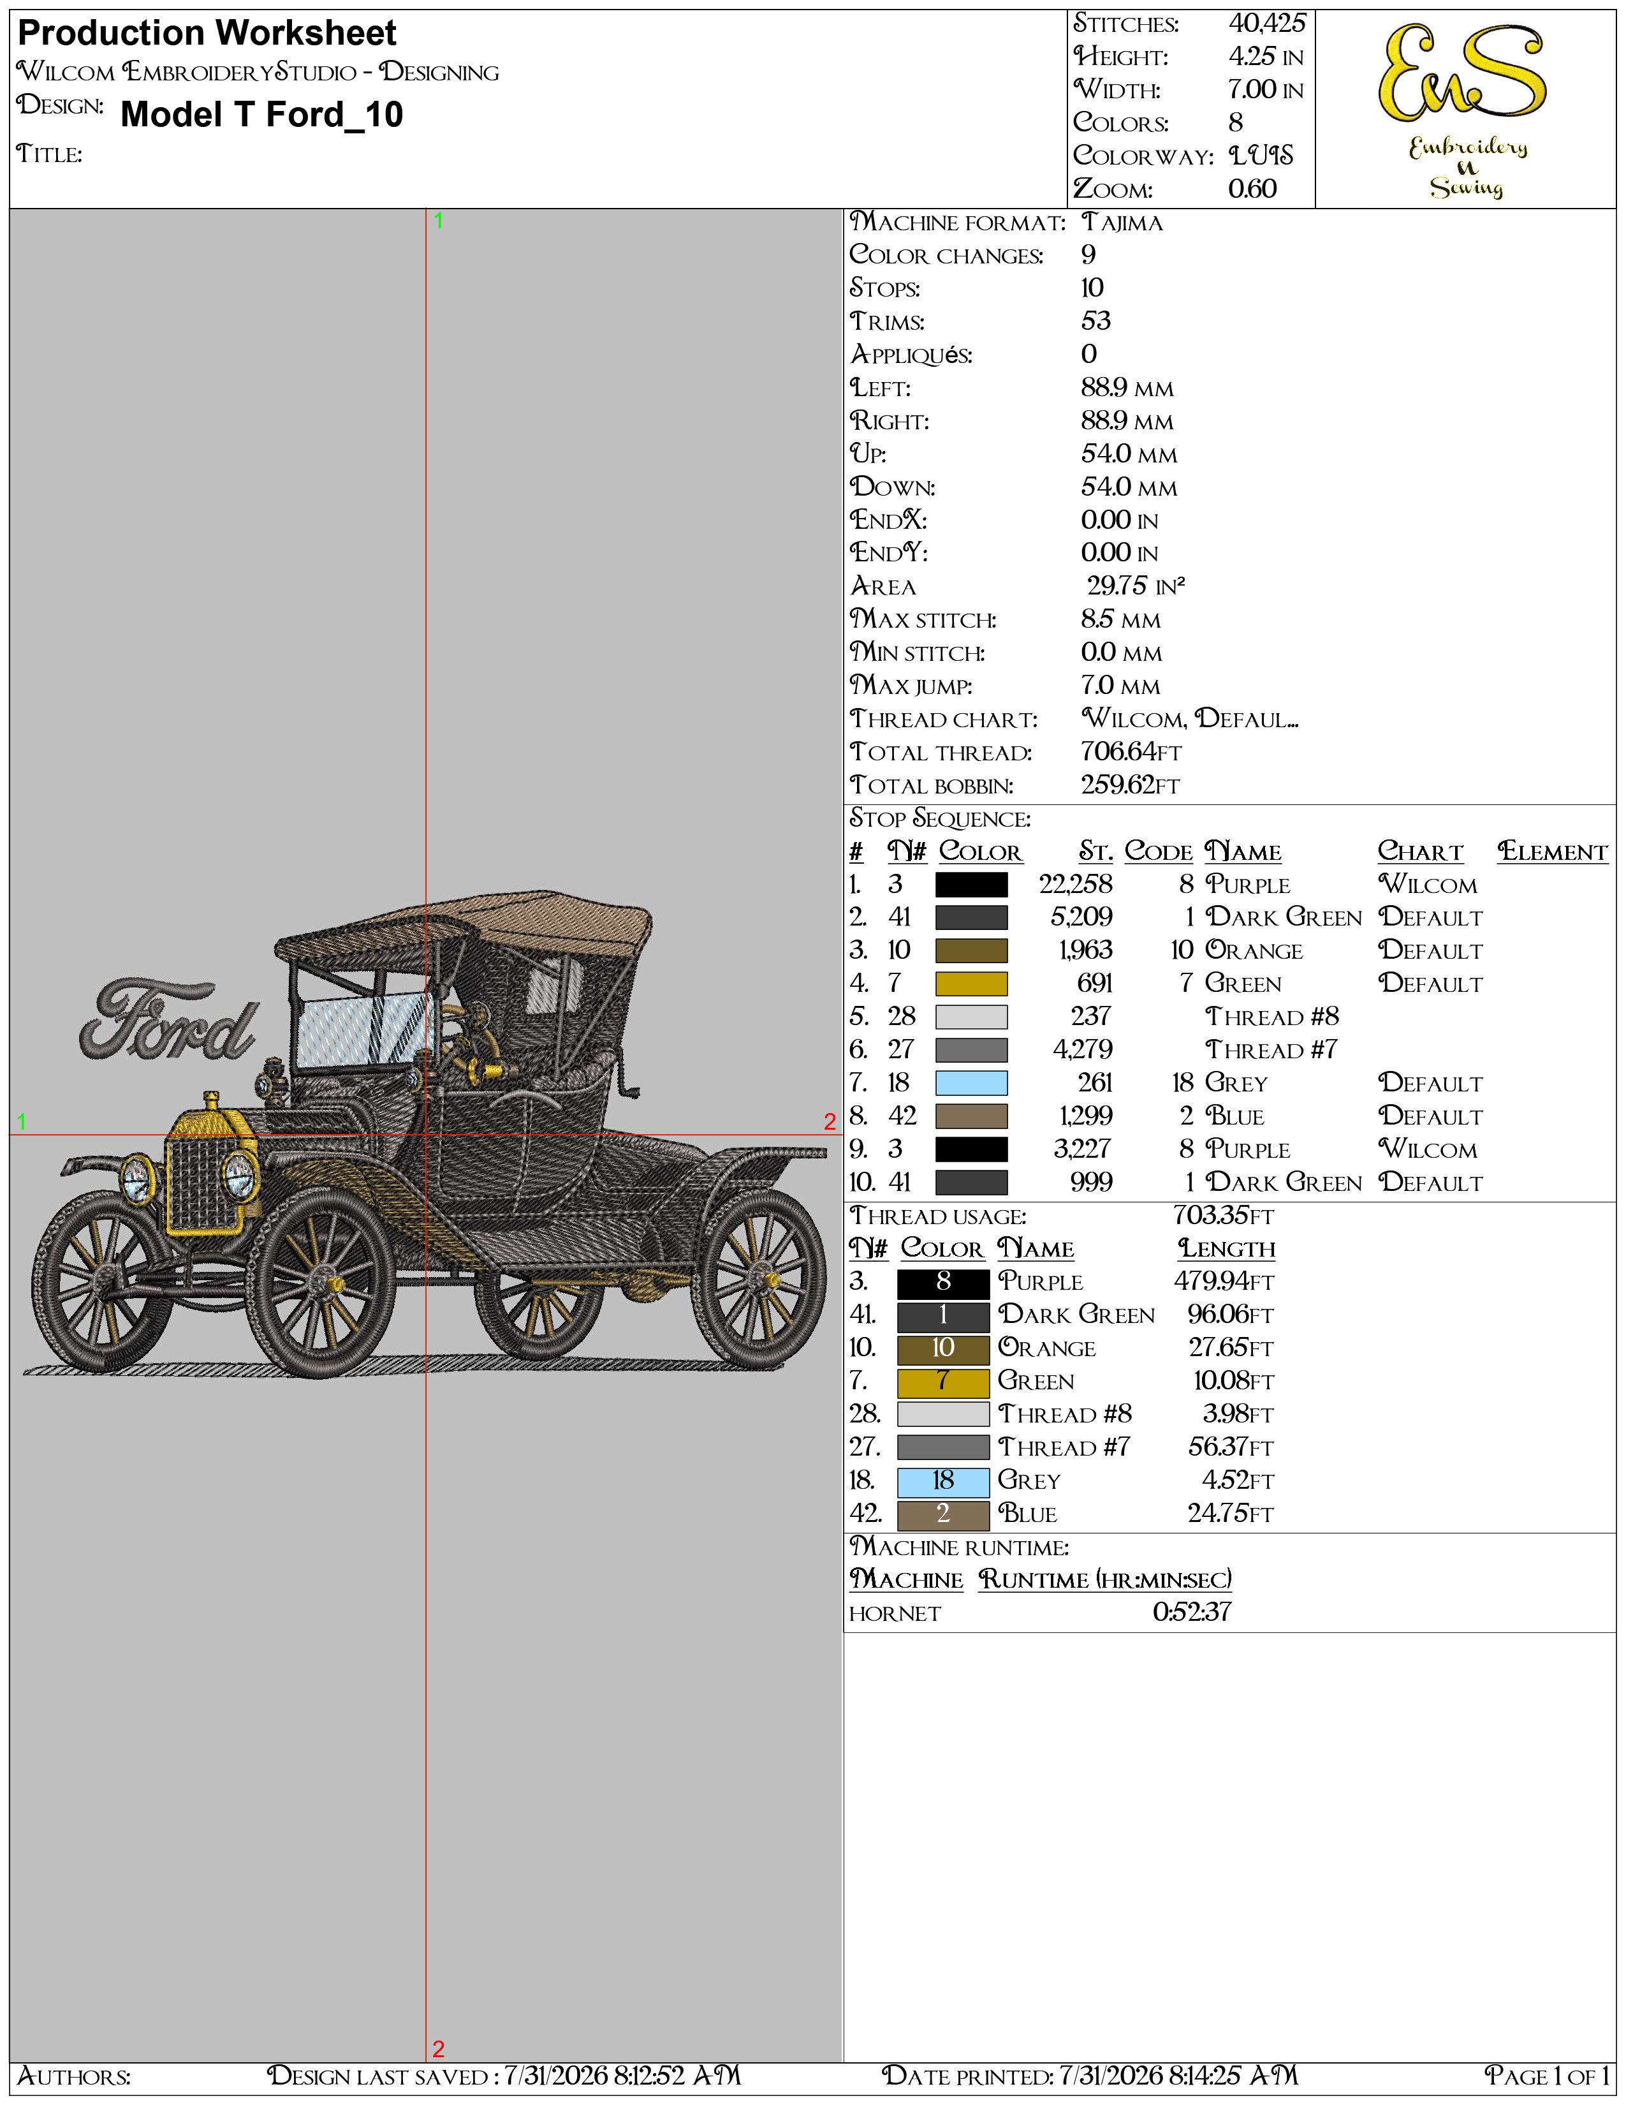The width and height of the screenshot is (1626, 2105).
Task: Click the trims value "53"
Action: [x=1096, y=321]
